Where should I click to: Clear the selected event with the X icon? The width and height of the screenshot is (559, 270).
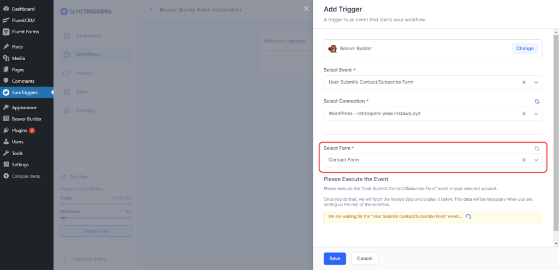click(x=524, y=82)
